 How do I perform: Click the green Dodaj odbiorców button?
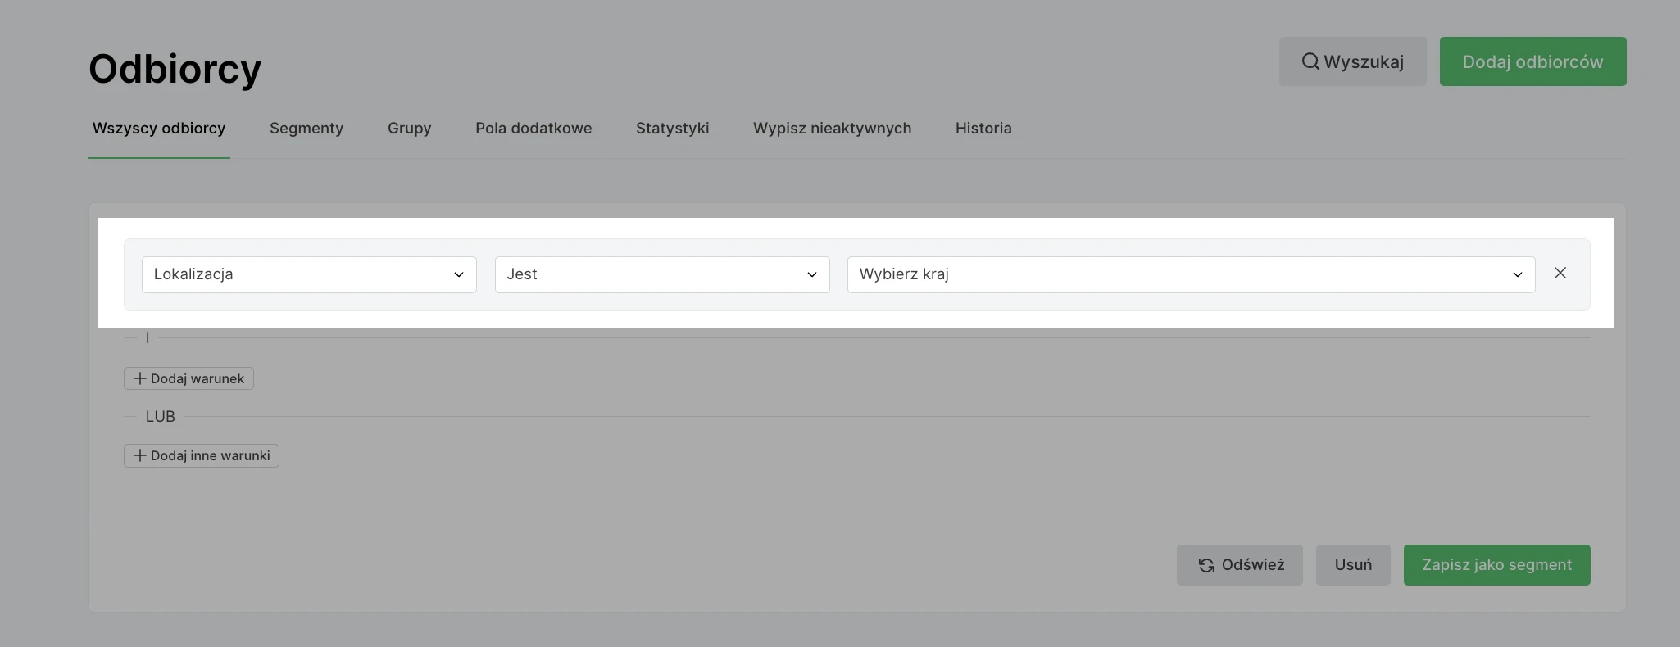coord(1532,61)
